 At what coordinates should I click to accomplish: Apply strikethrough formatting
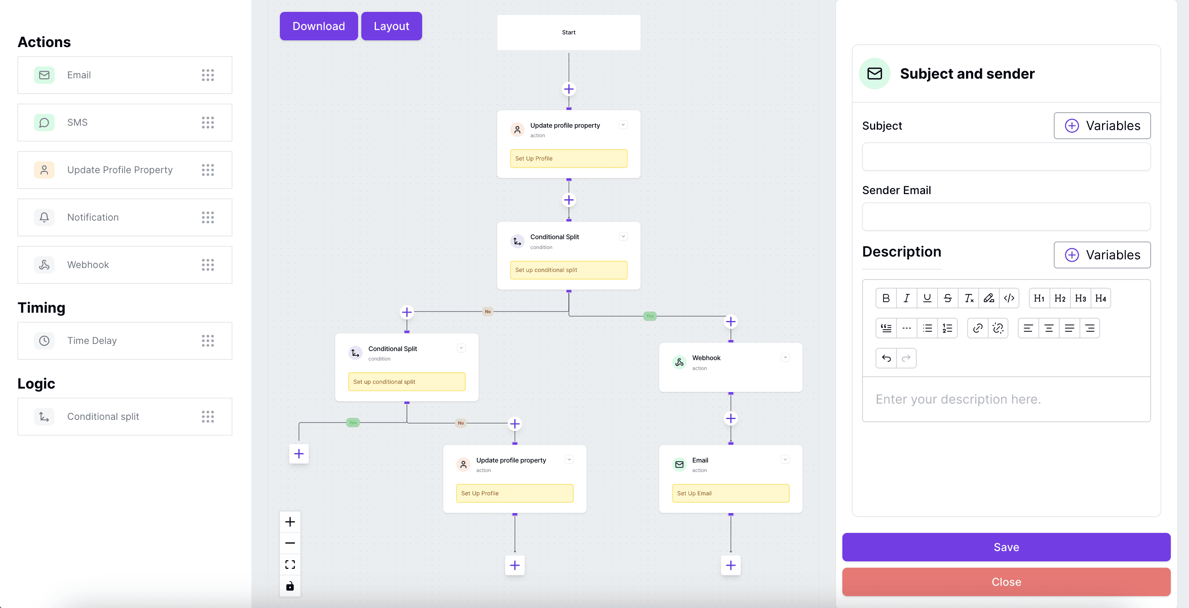pos(948,298)
